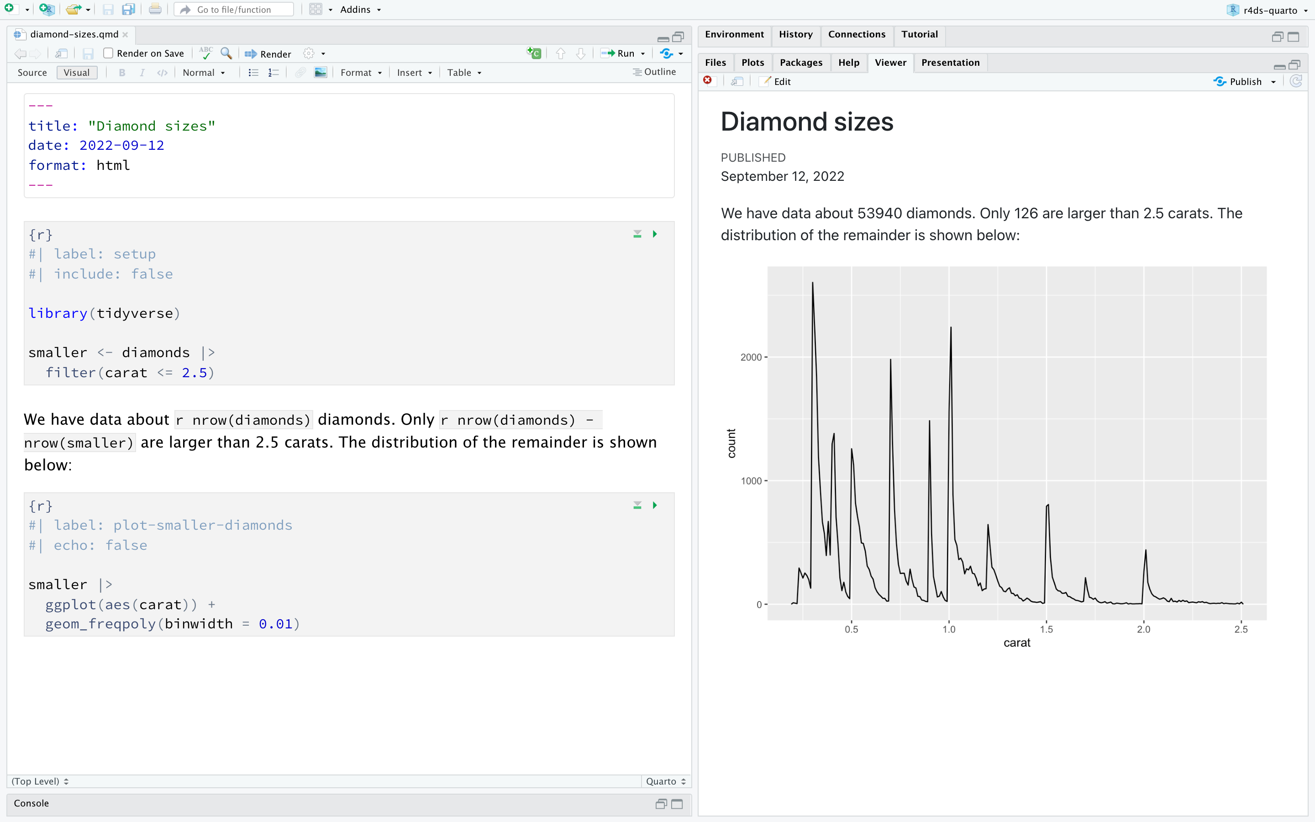This screenshot has width=1315, height=822.
Task: Select the Viewer tab in right panel
Action: click(888, 63)
